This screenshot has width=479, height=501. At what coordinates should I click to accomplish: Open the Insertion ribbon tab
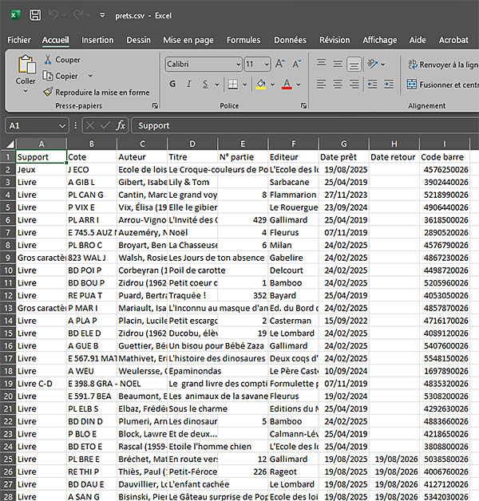pos(97,40)
